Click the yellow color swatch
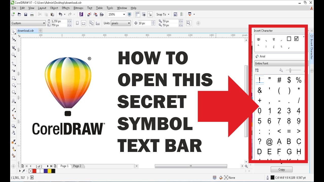 click(49, 171)
